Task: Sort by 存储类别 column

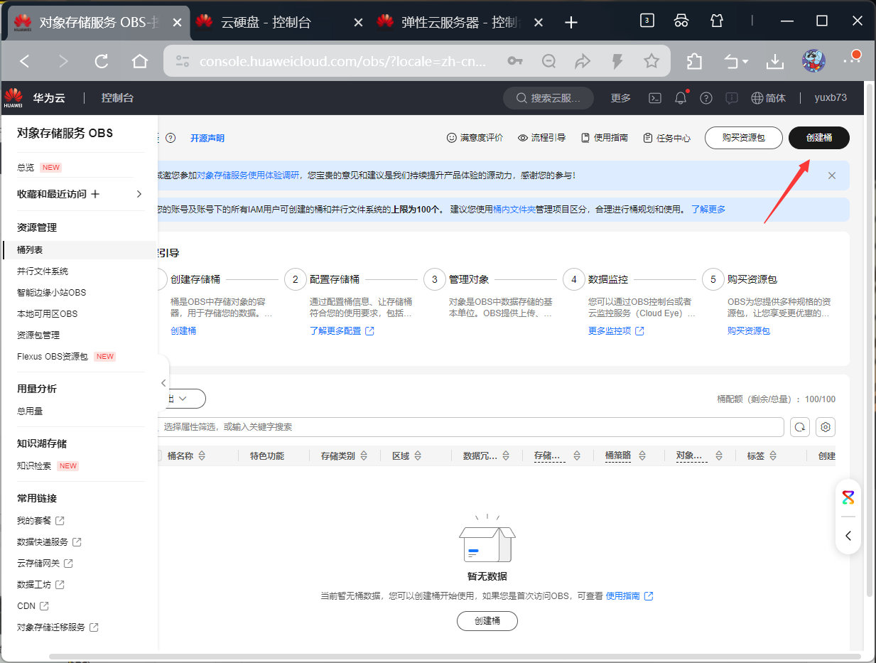Action: click(362, 456)
